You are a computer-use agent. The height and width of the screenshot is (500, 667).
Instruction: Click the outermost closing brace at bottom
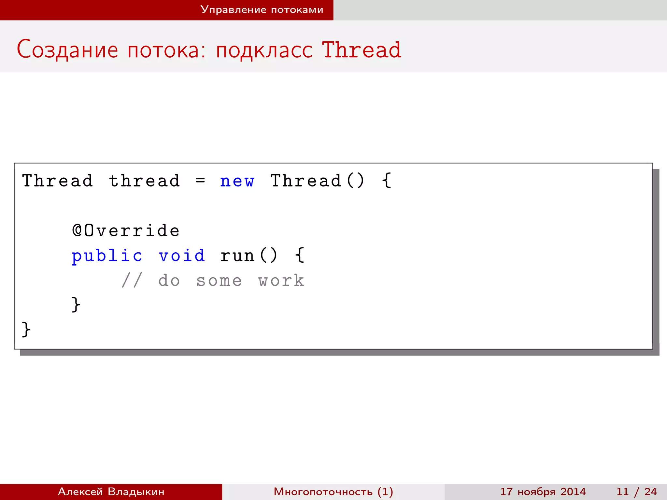[x=26, y=329]
